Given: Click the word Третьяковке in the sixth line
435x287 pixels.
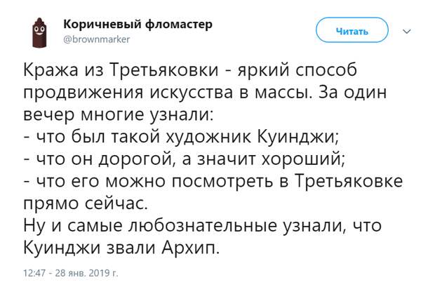Looking at the screenshot, I should 349,181.
